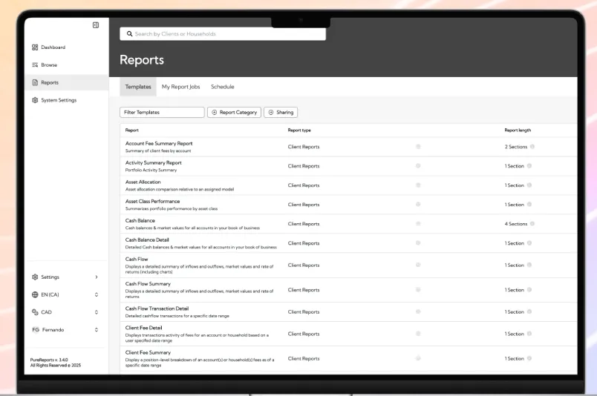The image size is (597, 396).
Task: Open the Fernando user account selector arrows
Action: pos(97,330)
